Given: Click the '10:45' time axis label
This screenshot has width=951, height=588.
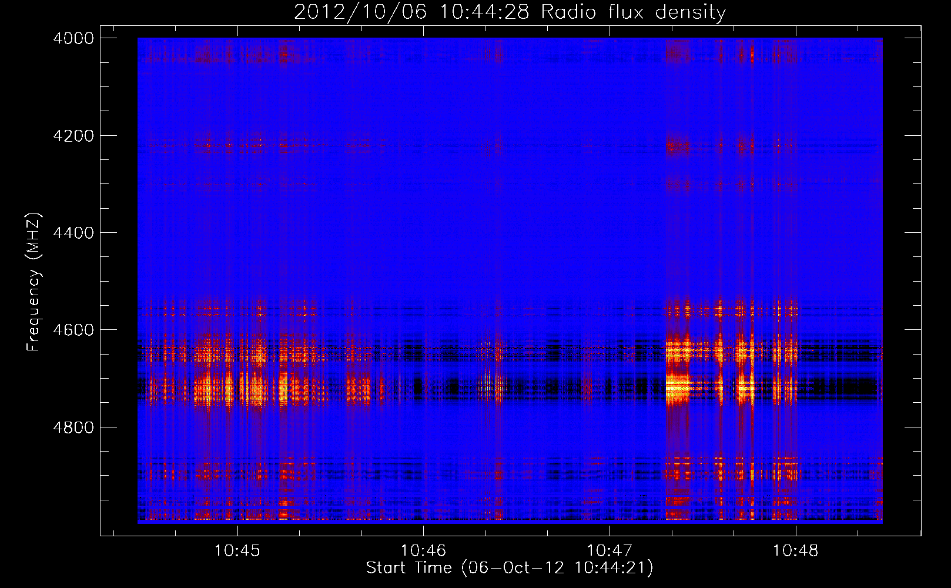Looking at the screenshot, I should [237, 551].
